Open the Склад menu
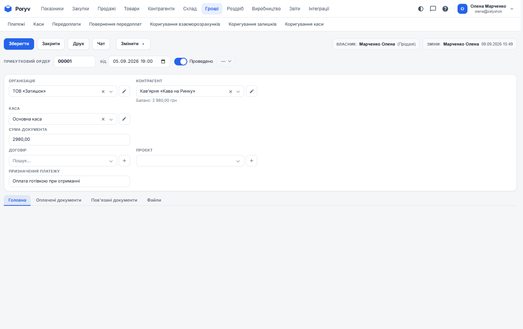The width and height of the screenshot is (523, 329). 190,9
